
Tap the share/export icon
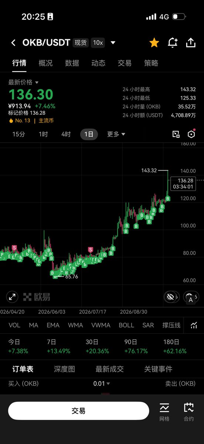pos(190,43)
